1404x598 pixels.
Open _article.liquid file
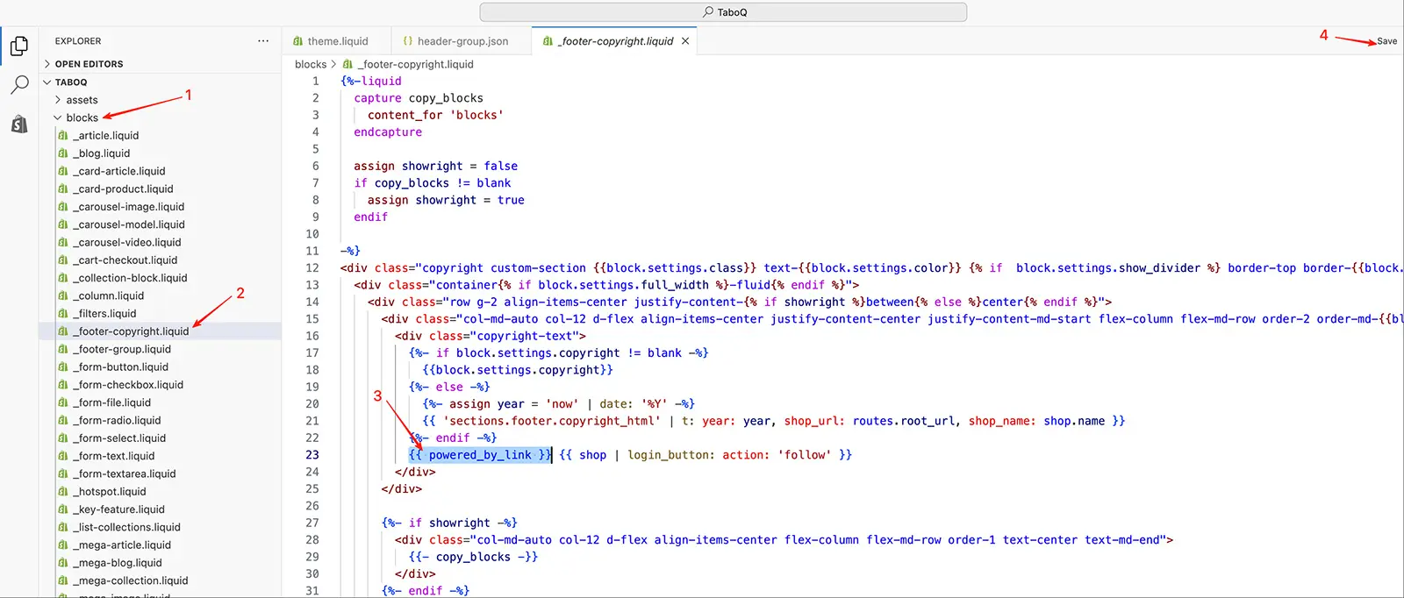tap(106, 136)
